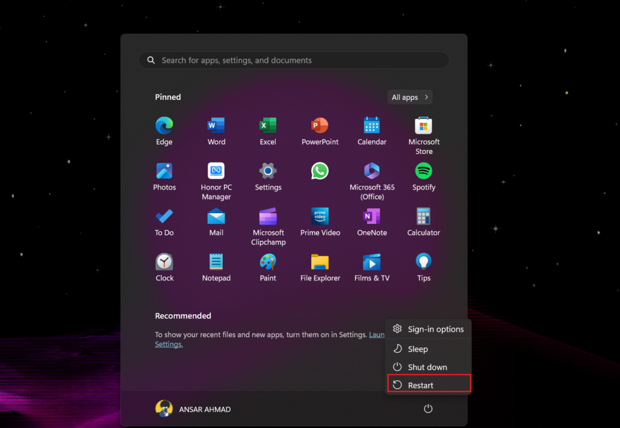Screen dimensions: 620x428
Task: Open Microsoft 365 (Office)
Action: pyautogui.click(x=372, y=171)
